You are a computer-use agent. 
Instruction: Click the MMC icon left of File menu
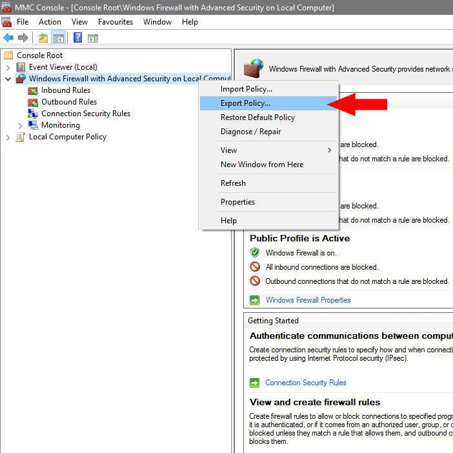coord(6,22)
